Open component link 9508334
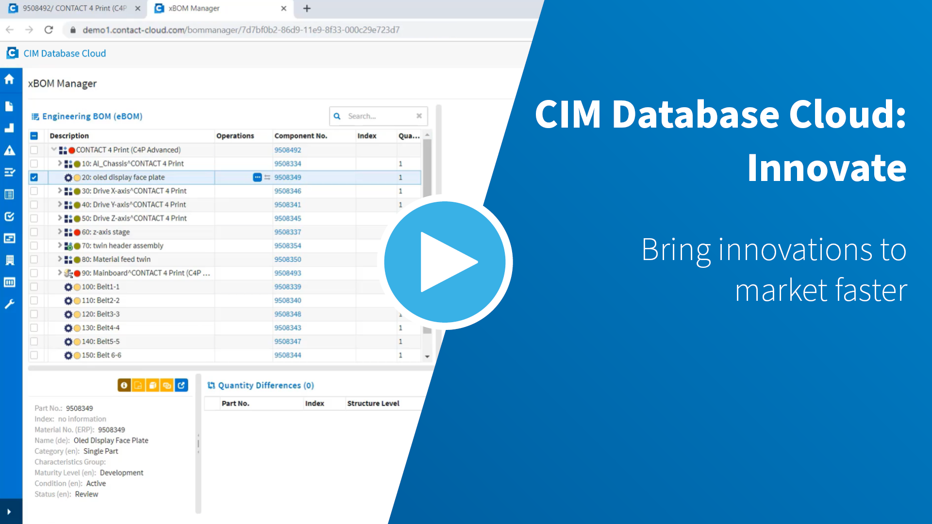 tap(287, 164)
